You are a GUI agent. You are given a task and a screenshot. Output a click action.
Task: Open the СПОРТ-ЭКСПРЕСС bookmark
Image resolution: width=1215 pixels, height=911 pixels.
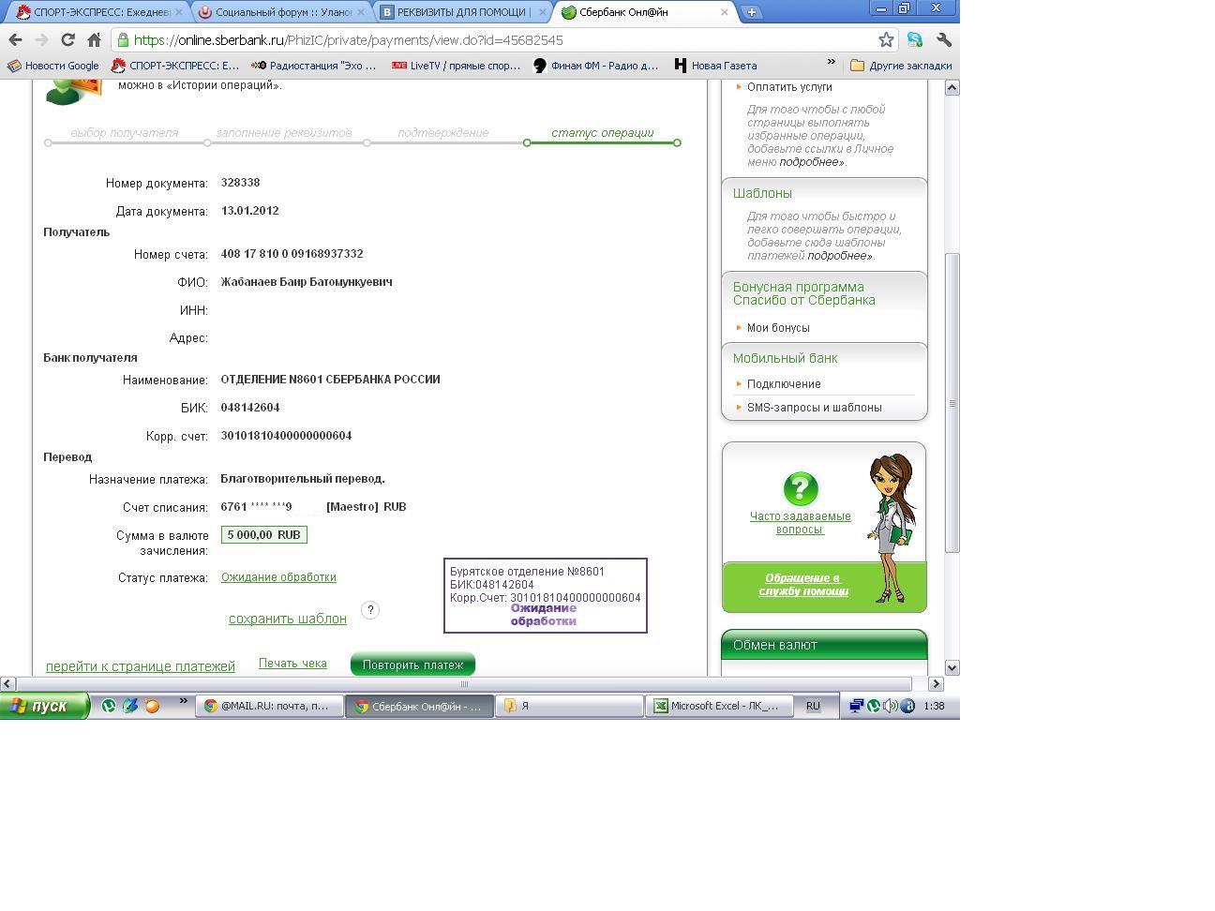coord(175,66)
